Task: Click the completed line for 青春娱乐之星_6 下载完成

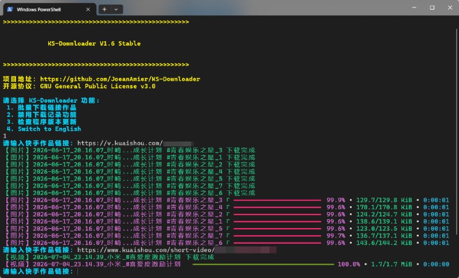Action: [129, 193]
